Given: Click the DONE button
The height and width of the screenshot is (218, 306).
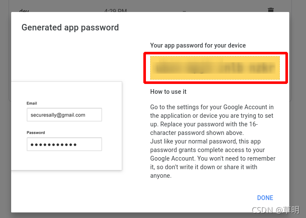Looking at the screenshot, I should coord(265,198).
